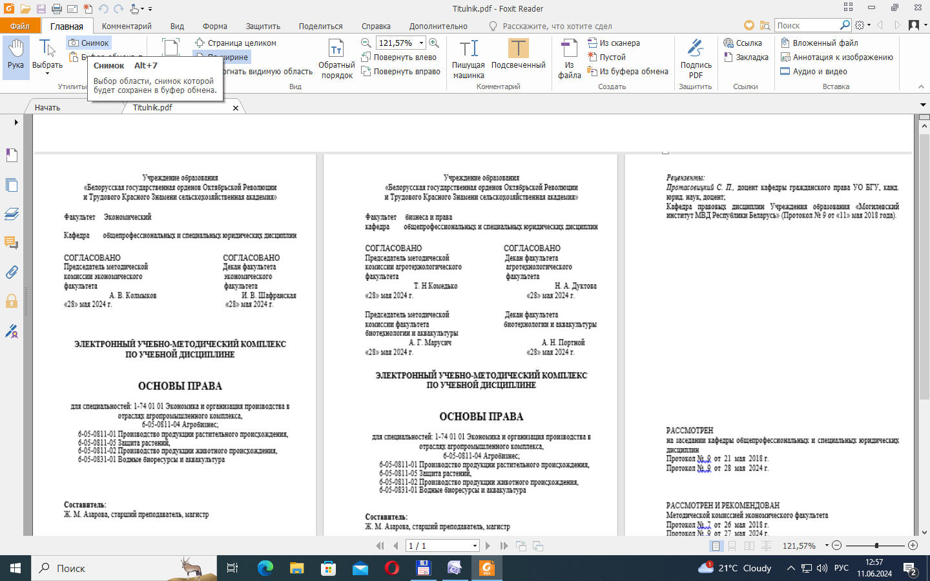Viewport: 930px width, 581px height.
Task: Open the Комментарий ribbon tab
Action: click(x=127, y=26)
